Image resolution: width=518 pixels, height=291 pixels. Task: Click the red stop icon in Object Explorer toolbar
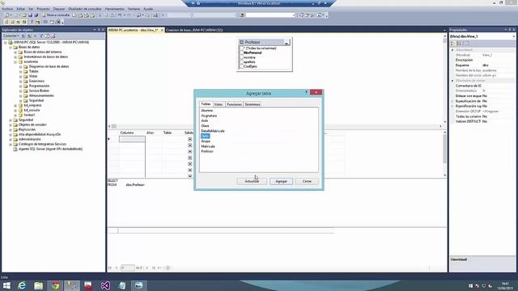[53, 36]
